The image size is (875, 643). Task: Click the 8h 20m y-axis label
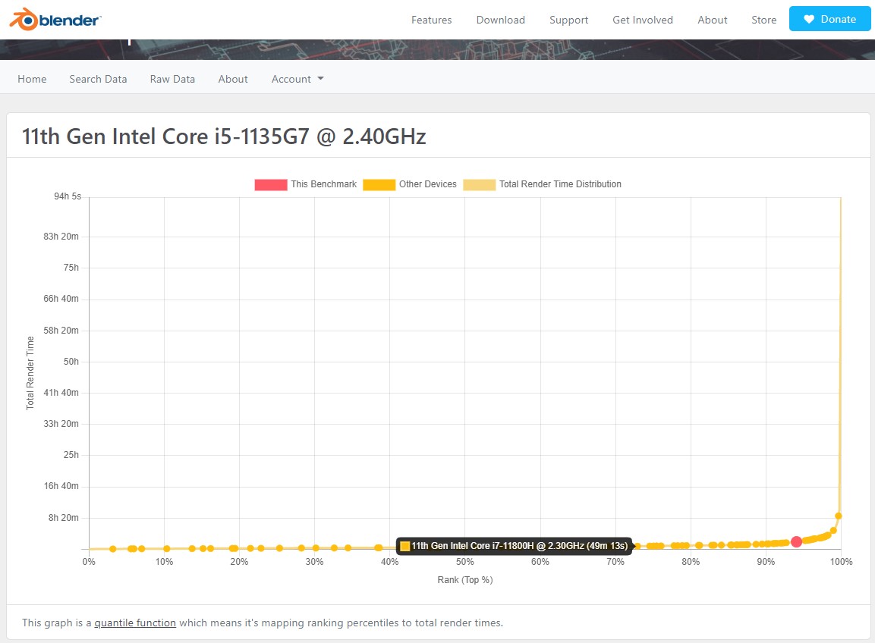coord(63,518)
